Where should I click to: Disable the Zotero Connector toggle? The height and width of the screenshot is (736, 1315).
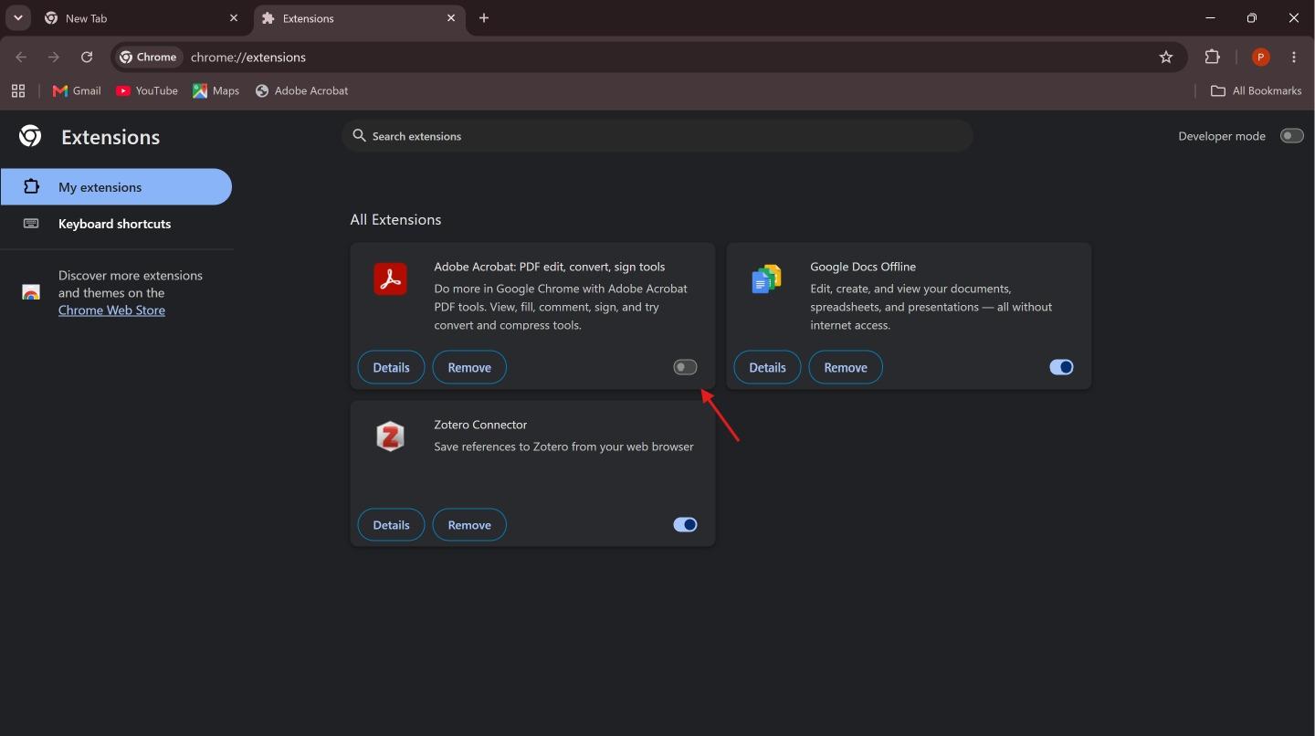click(685, 525)
